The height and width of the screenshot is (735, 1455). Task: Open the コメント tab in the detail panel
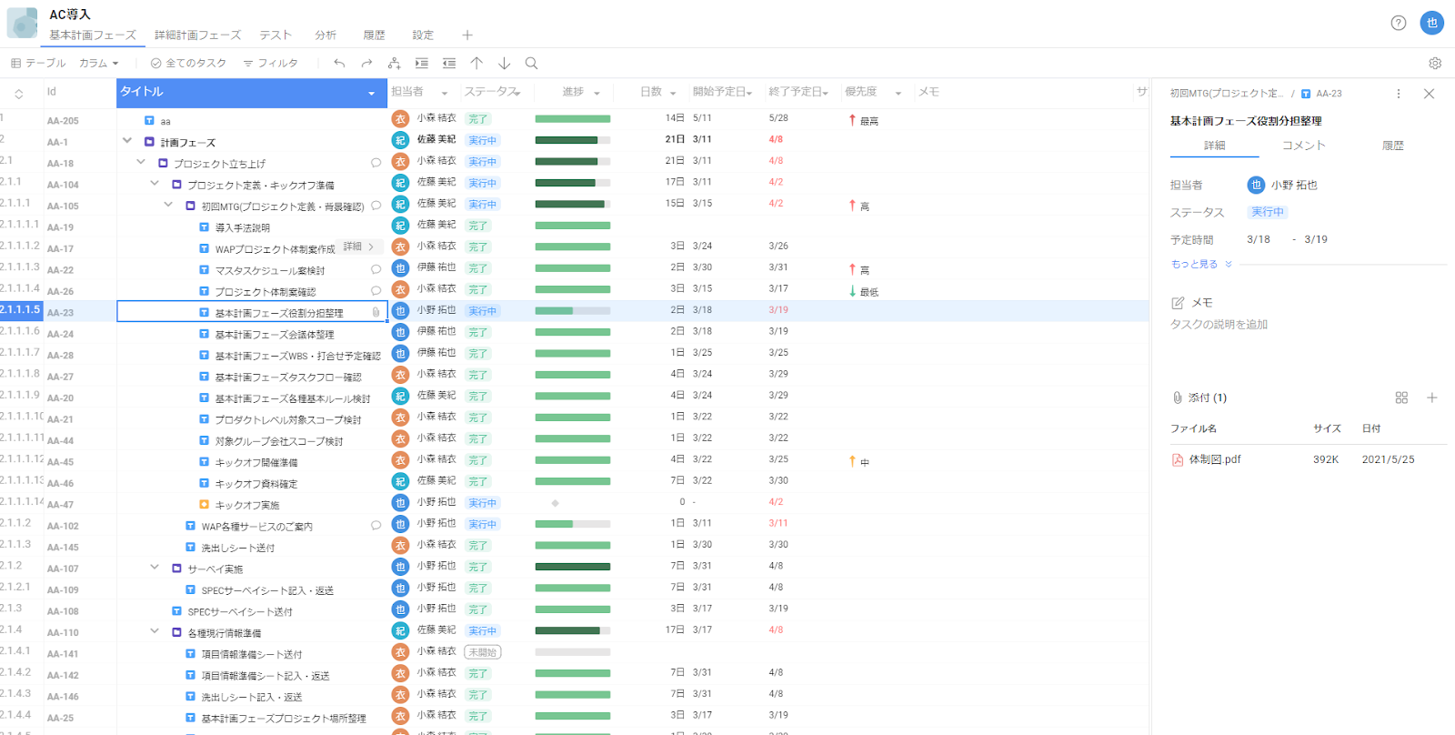tap(1303, 146)
